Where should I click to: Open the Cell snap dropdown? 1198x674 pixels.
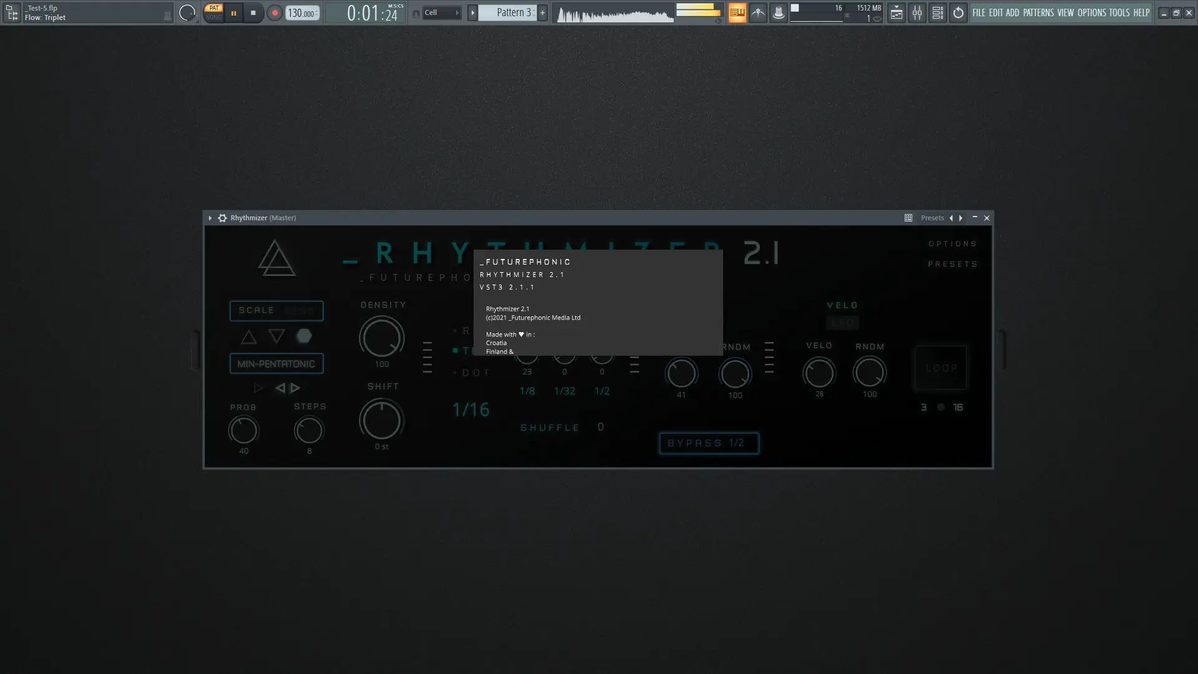click(x=441, y=12)
